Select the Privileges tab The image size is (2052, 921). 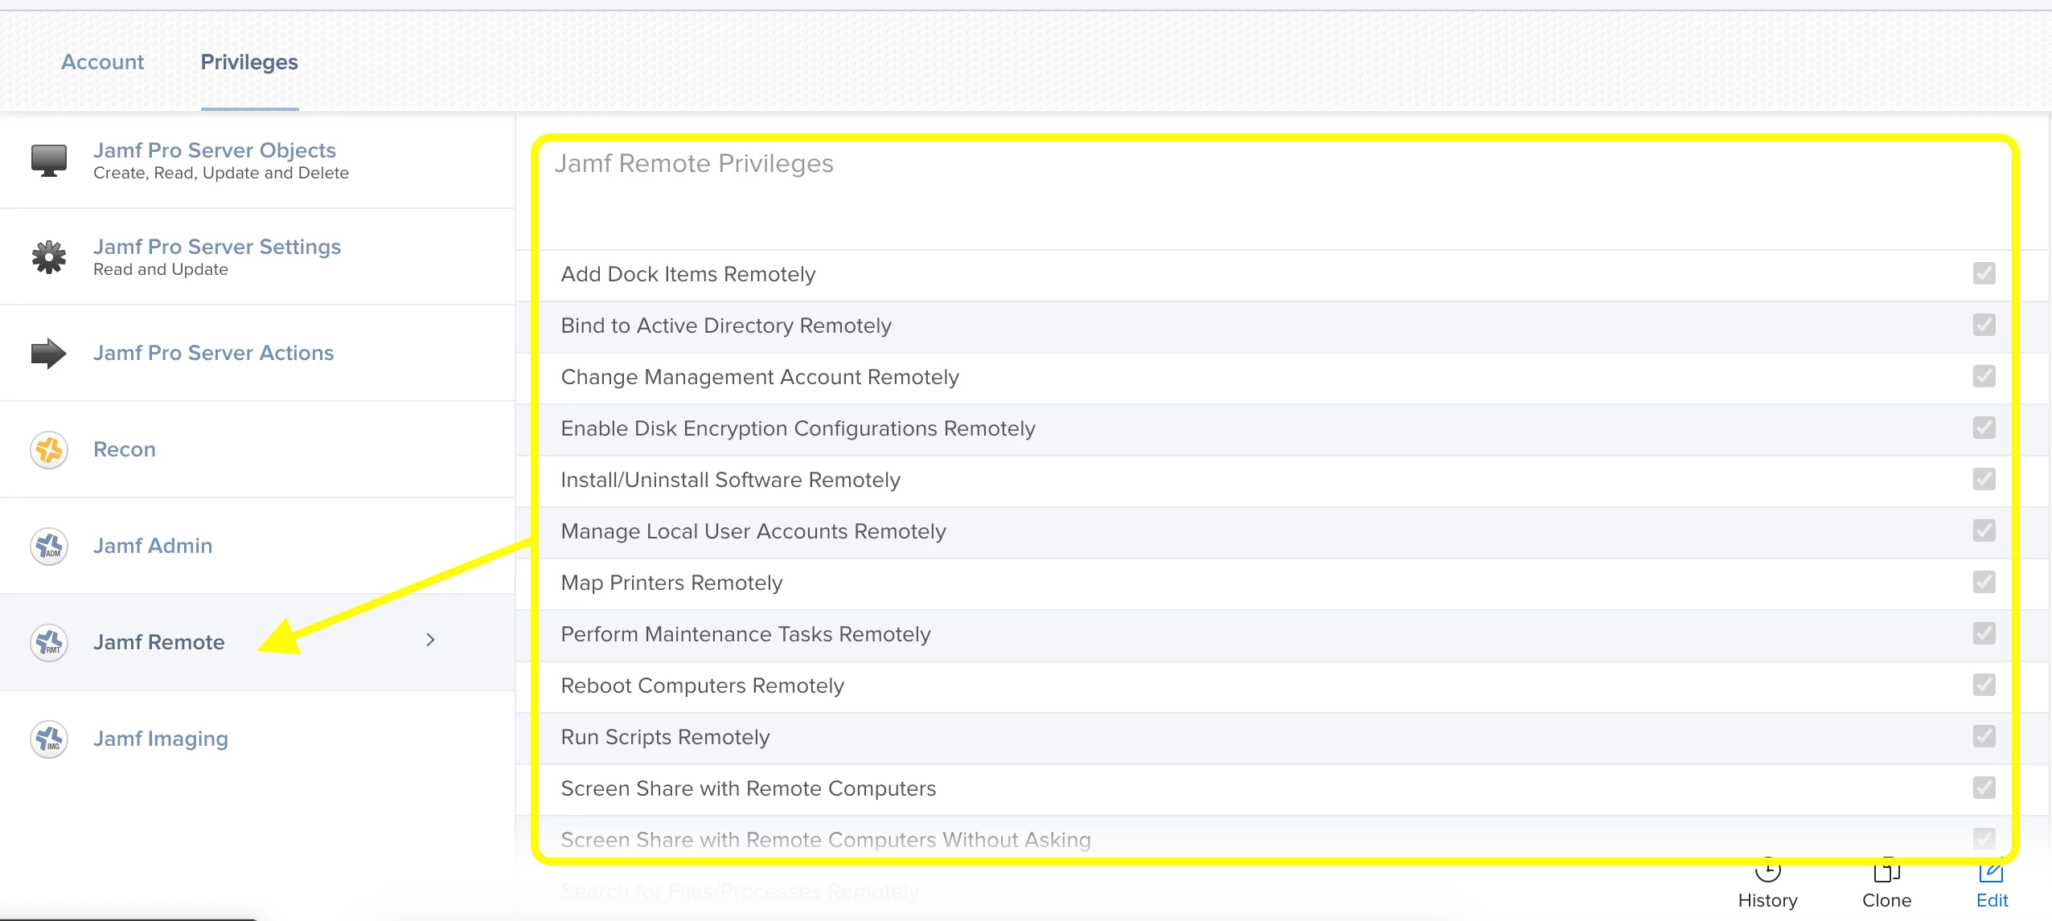pos(249,62)
